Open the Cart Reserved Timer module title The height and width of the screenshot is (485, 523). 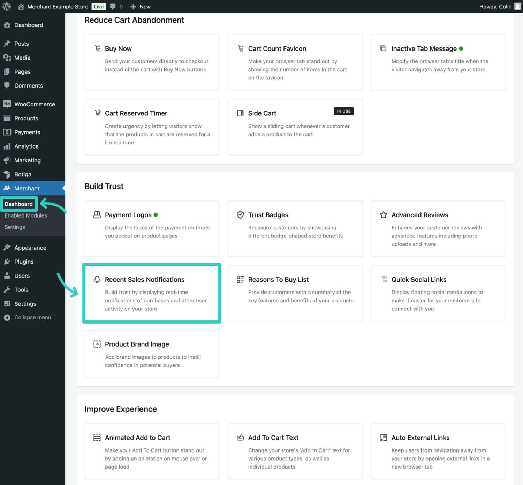pos(136,113)
